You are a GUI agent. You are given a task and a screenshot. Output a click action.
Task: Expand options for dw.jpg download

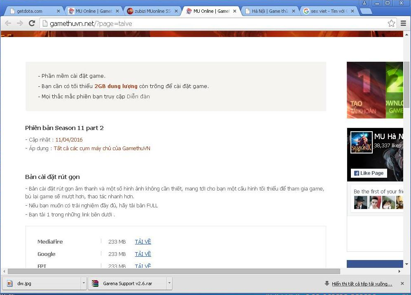[84, 283]
